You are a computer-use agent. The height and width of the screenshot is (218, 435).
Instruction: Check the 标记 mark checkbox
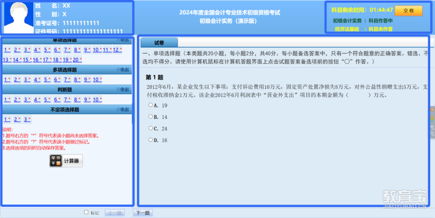pyautogui.click(x=86, y=212)
